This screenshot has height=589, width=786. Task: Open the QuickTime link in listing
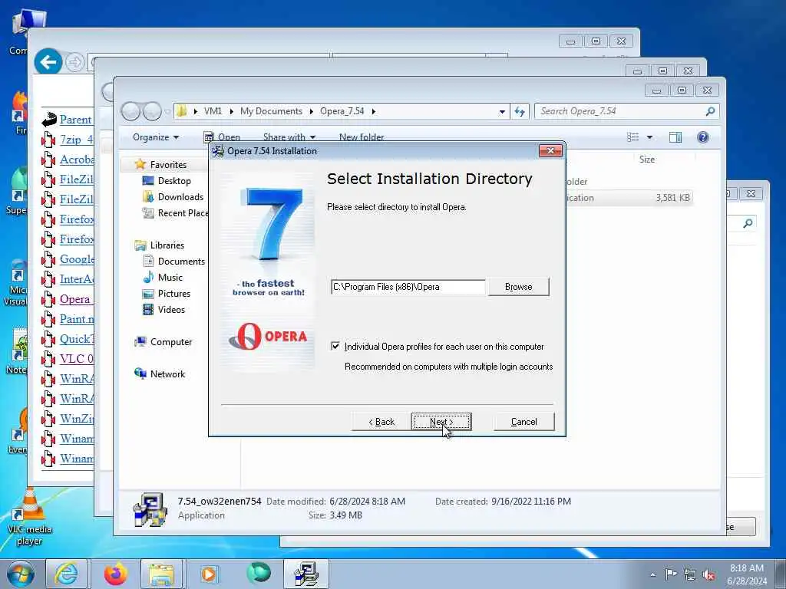(x=76, y=339)
